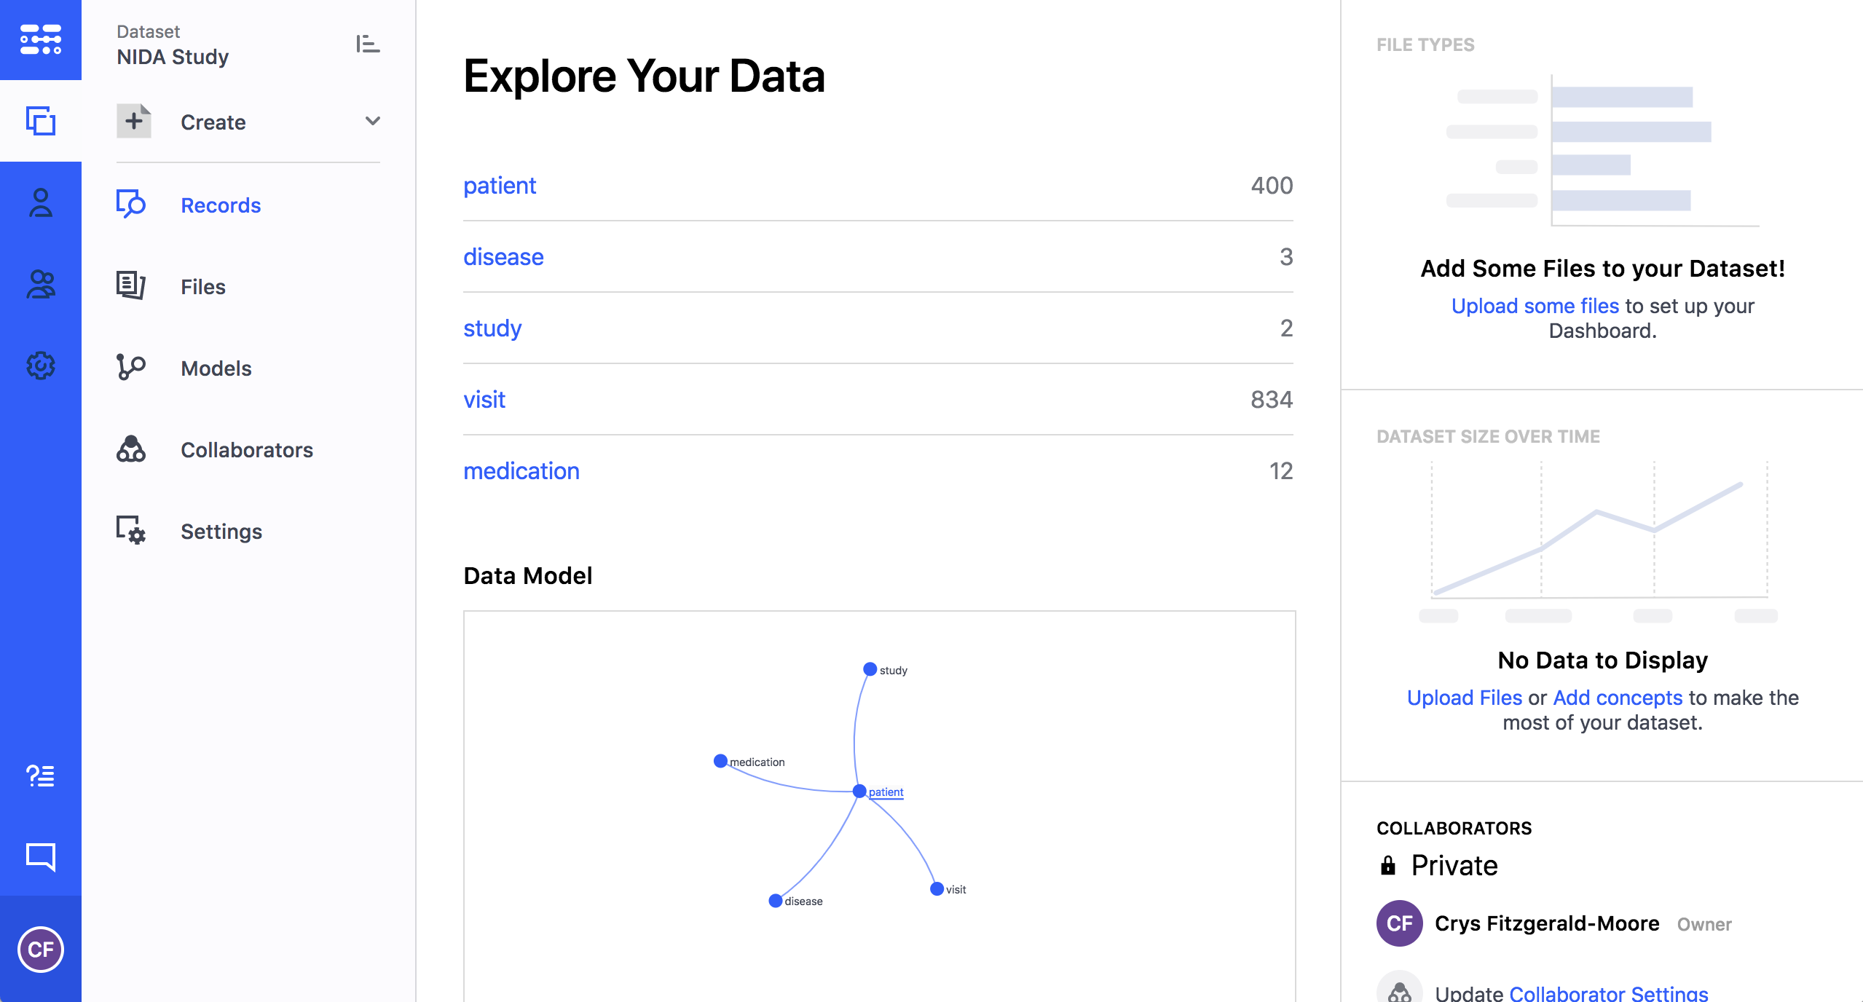Click the gear settings icon in blue sidebar
The height and width of the screenshot is (1002, 1863).
click(x=41, y=366)
